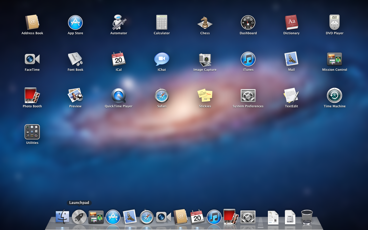The width and height of the screenshot is (368, 230).
Task: Open the Automator robot icon
Action: 119,22
